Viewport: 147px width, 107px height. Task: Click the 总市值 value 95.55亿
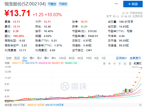pos(124,41)
